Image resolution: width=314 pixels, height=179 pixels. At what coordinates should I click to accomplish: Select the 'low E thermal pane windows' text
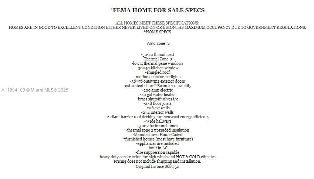click(157, 63)
